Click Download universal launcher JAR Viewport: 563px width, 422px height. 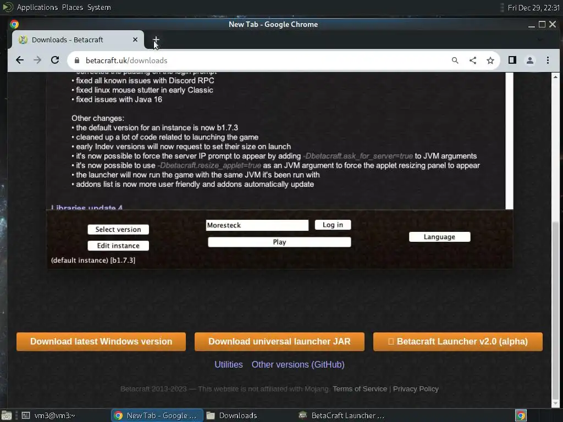point(279,341)
